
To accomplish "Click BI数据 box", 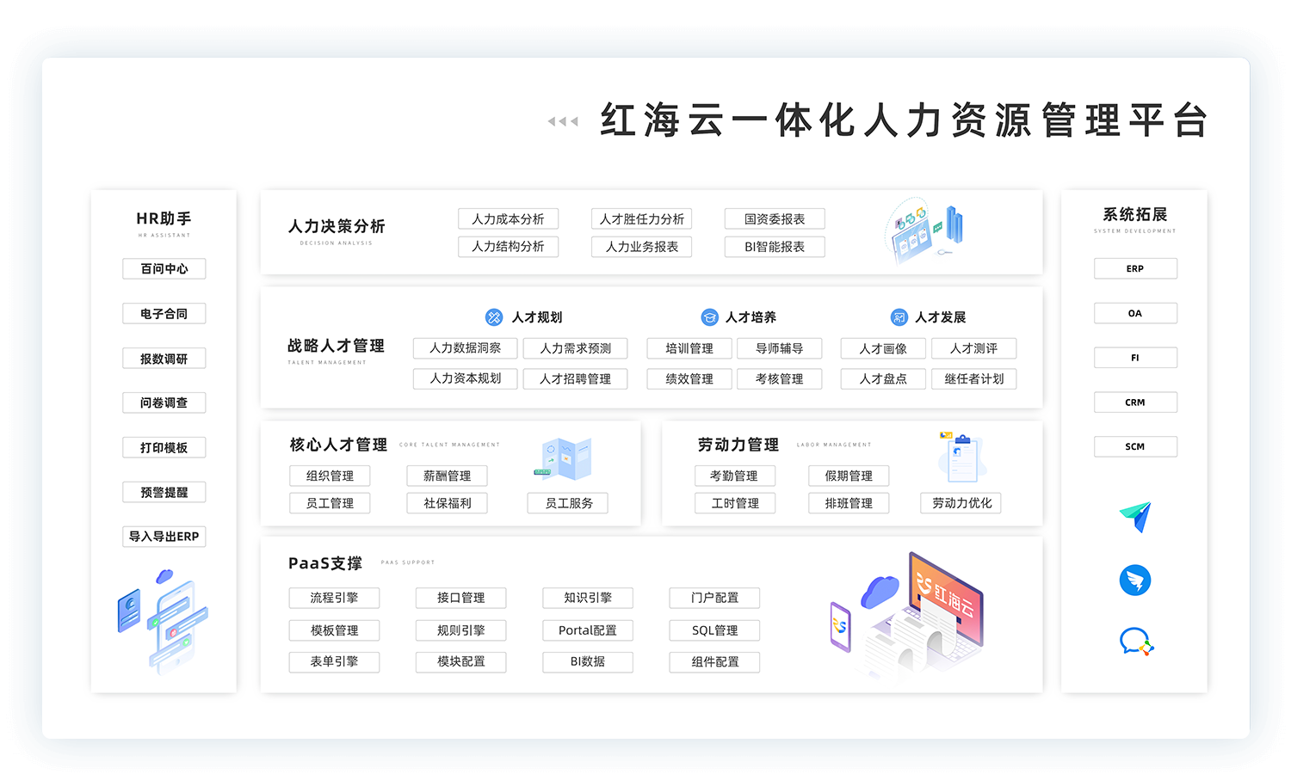I will point(588,662).
